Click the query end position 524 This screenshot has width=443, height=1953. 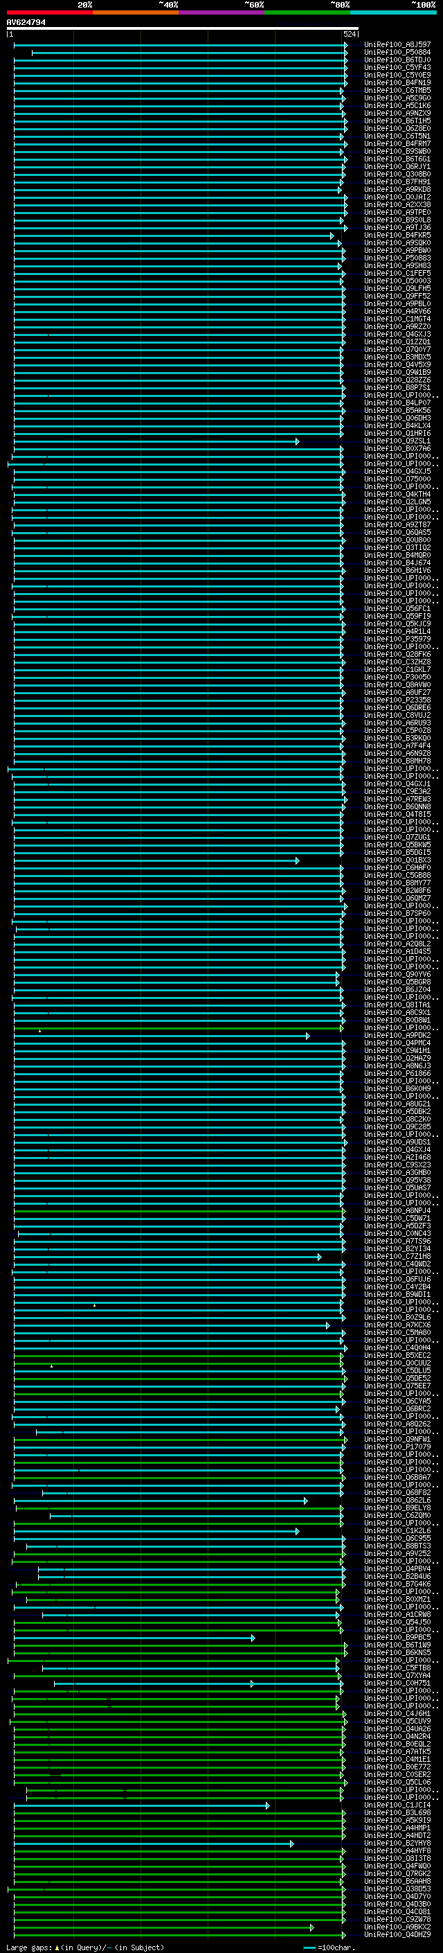click(x=350, y=34)
